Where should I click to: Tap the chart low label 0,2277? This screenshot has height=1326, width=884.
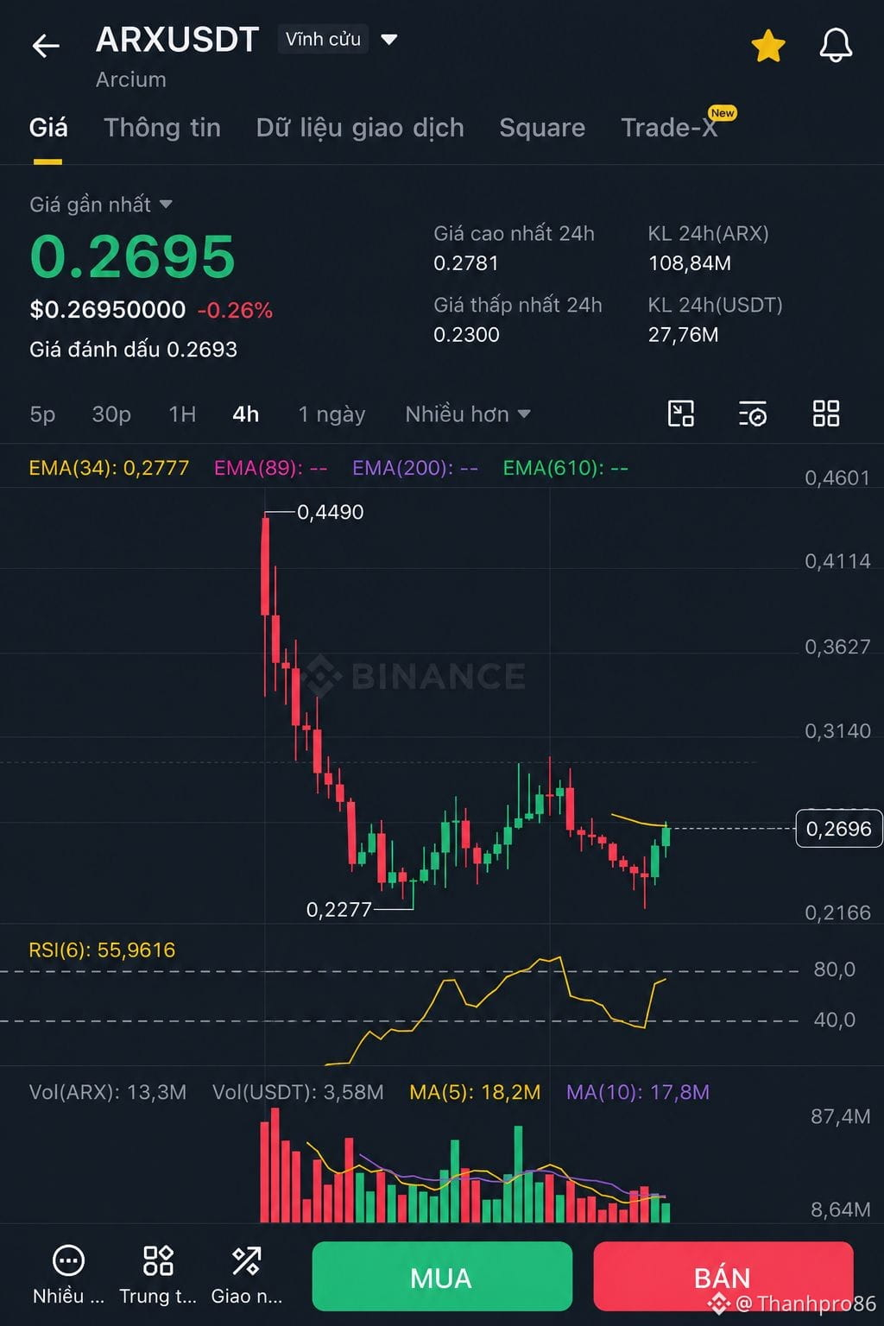[x=339, y=909]
